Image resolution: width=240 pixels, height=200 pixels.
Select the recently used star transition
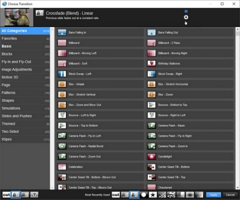click(x=153, y=195)
